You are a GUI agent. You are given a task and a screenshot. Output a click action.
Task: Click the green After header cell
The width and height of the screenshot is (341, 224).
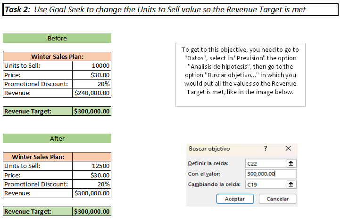(57, 138)
